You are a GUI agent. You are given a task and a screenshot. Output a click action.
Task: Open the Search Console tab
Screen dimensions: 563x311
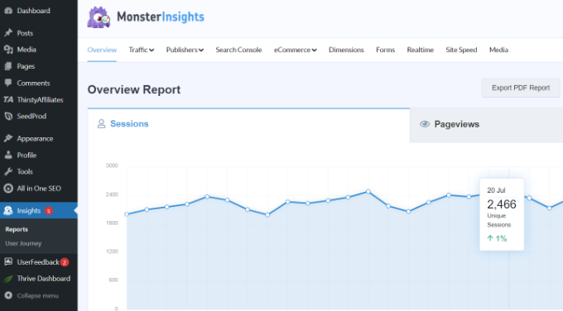[238, 50]
